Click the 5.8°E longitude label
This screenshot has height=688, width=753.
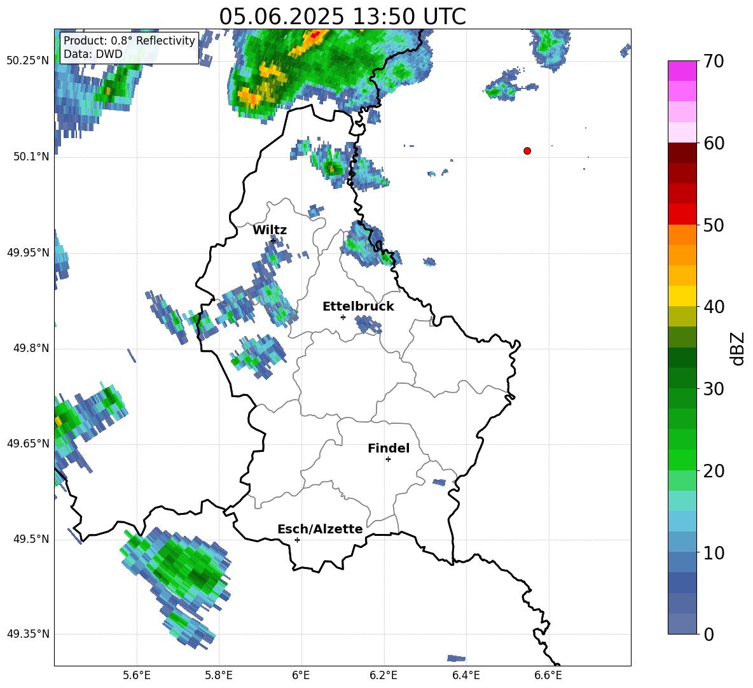(x=219, y=676)
